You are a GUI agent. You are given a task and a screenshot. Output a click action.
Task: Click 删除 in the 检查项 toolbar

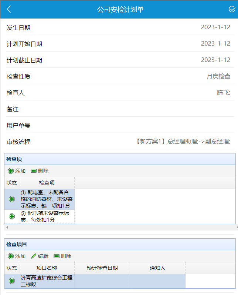pyautogui.click(x=40, y=171)
